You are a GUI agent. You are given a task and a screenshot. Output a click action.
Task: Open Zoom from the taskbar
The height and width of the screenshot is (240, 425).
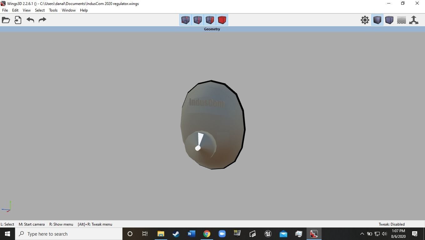point(222,234)
